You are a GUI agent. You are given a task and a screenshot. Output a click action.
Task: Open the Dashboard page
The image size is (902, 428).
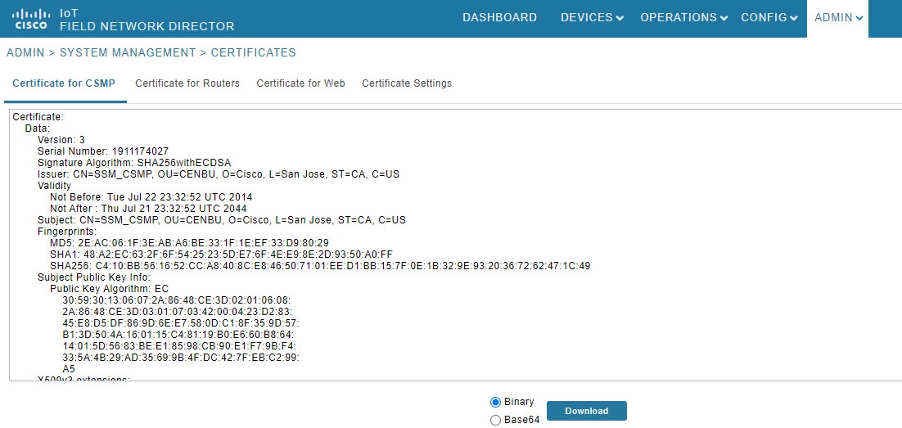[x=499, y=17]
